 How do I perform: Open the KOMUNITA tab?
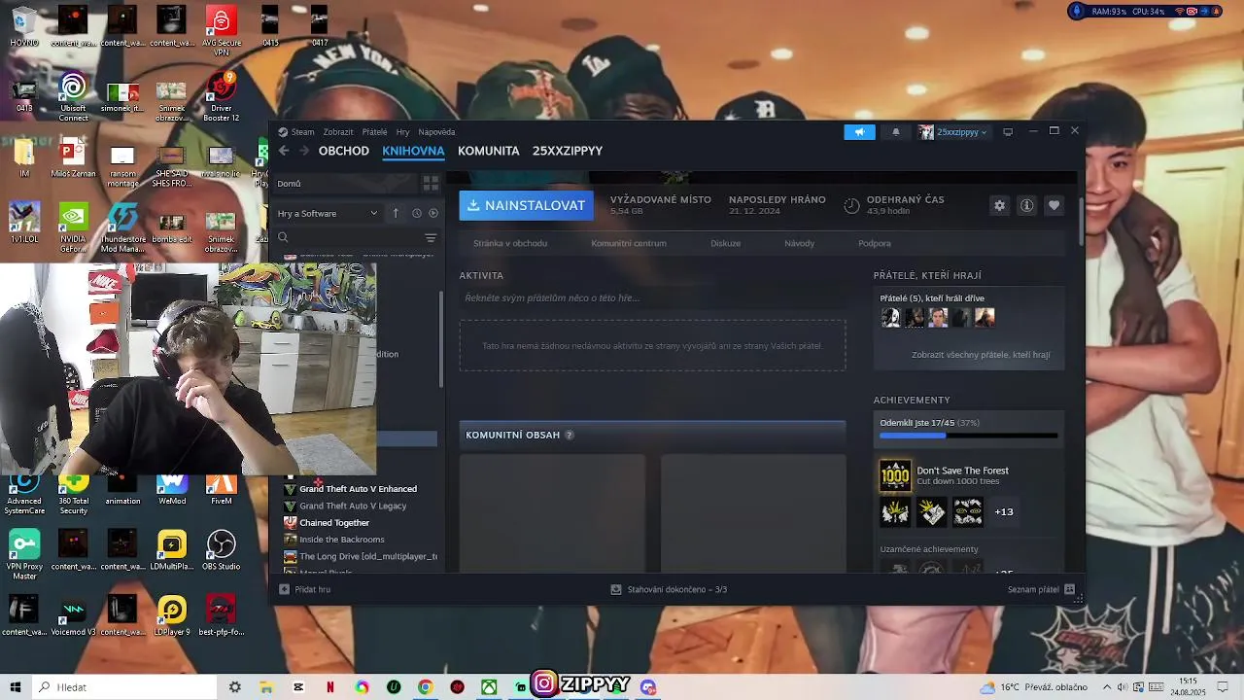[489, 151]
